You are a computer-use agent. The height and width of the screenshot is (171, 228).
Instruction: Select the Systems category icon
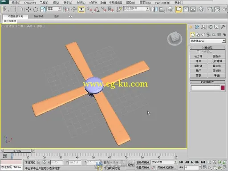pyautogui.click(x=224, y=35)
